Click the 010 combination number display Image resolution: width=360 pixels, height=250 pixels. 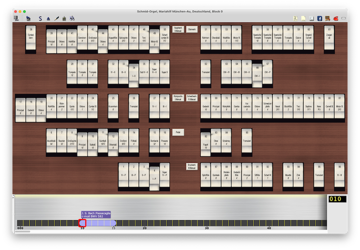click(x=337, y=199)
